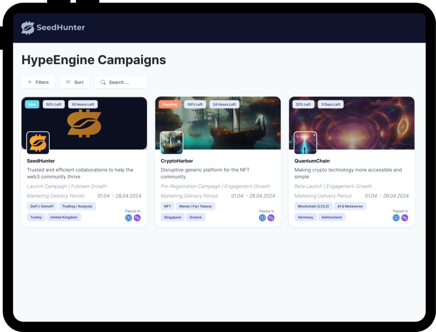Click the HypeEngine Campaigns heading
Viewport: 436px width, 332px height.
click(x=94, y=60)
